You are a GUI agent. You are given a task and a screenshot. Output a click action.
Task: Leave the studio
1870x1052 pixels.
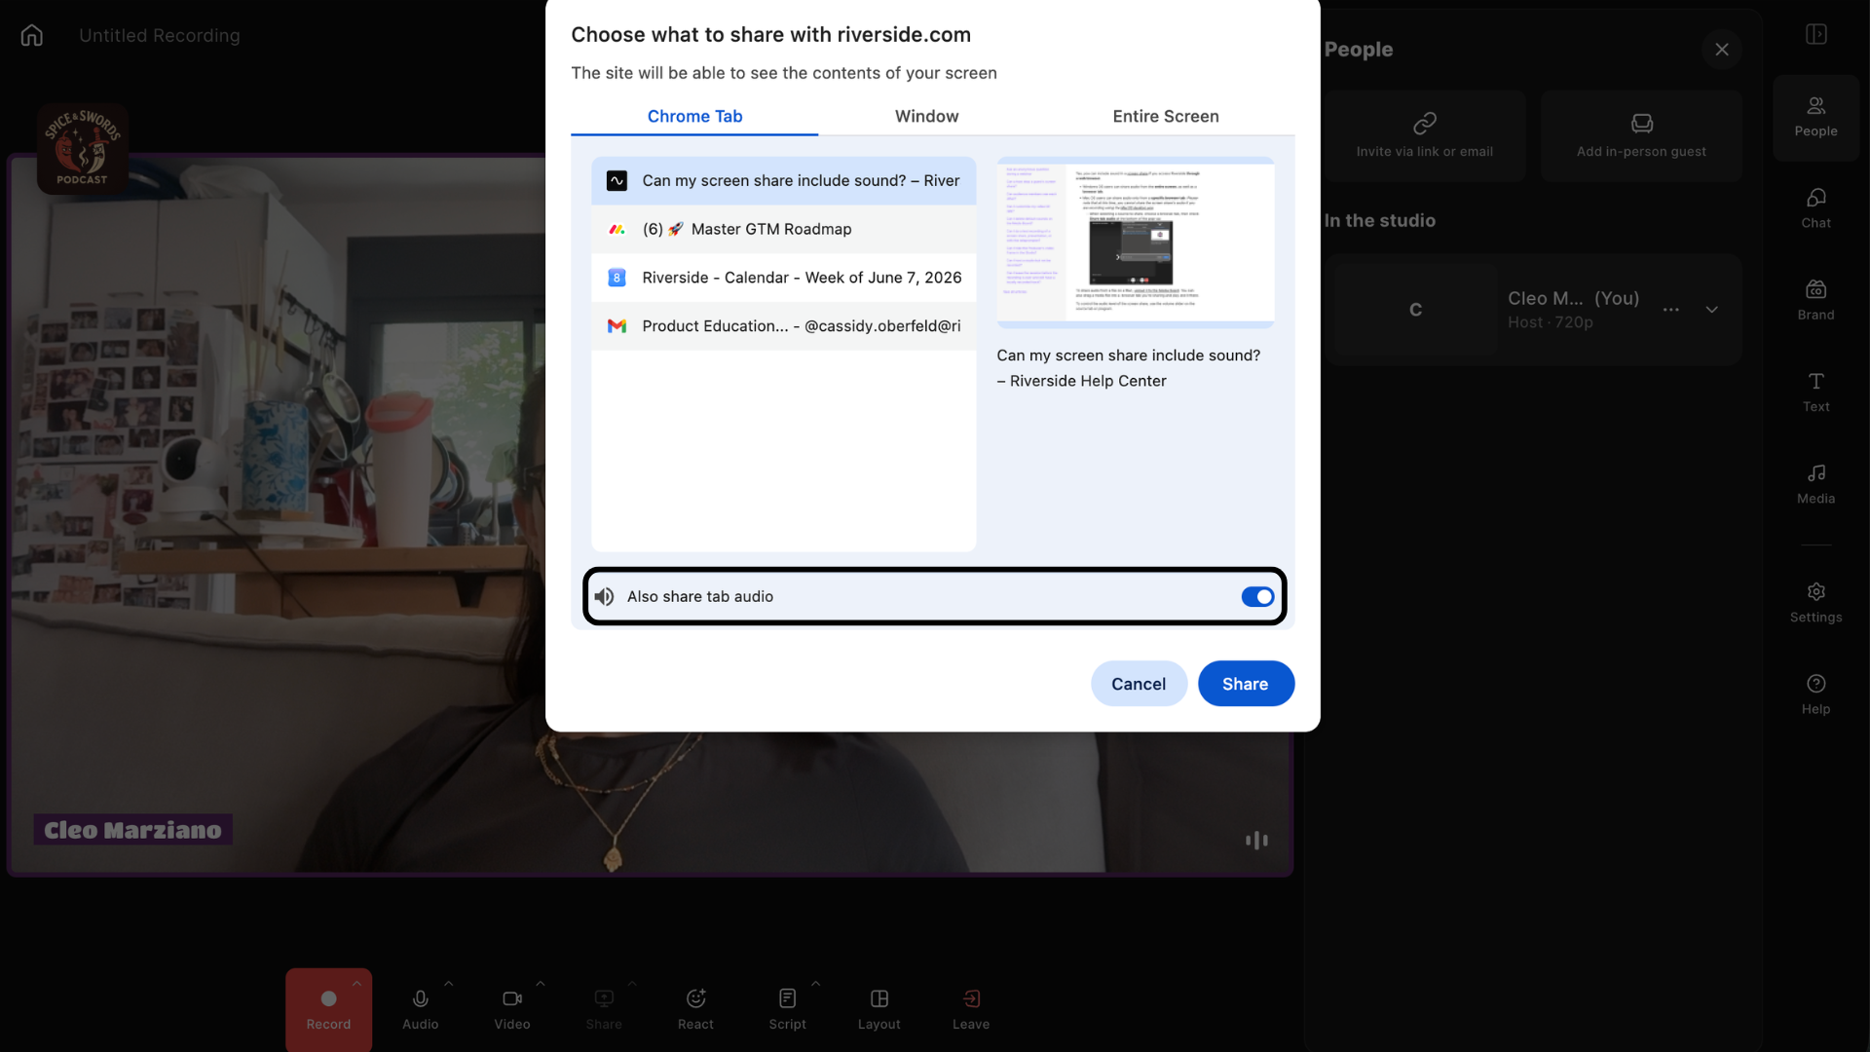pyautogui.click(x=971, y=1009)
